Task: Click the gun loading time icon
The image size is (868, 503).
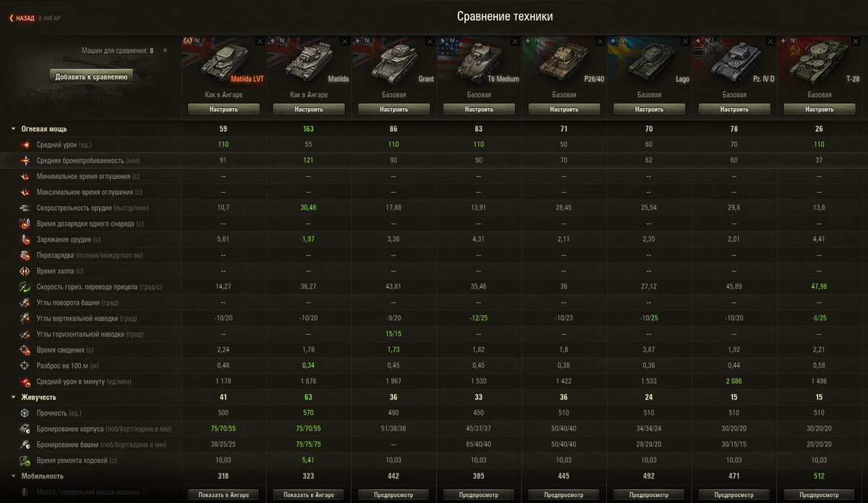Action: click(x=25, y=240)
